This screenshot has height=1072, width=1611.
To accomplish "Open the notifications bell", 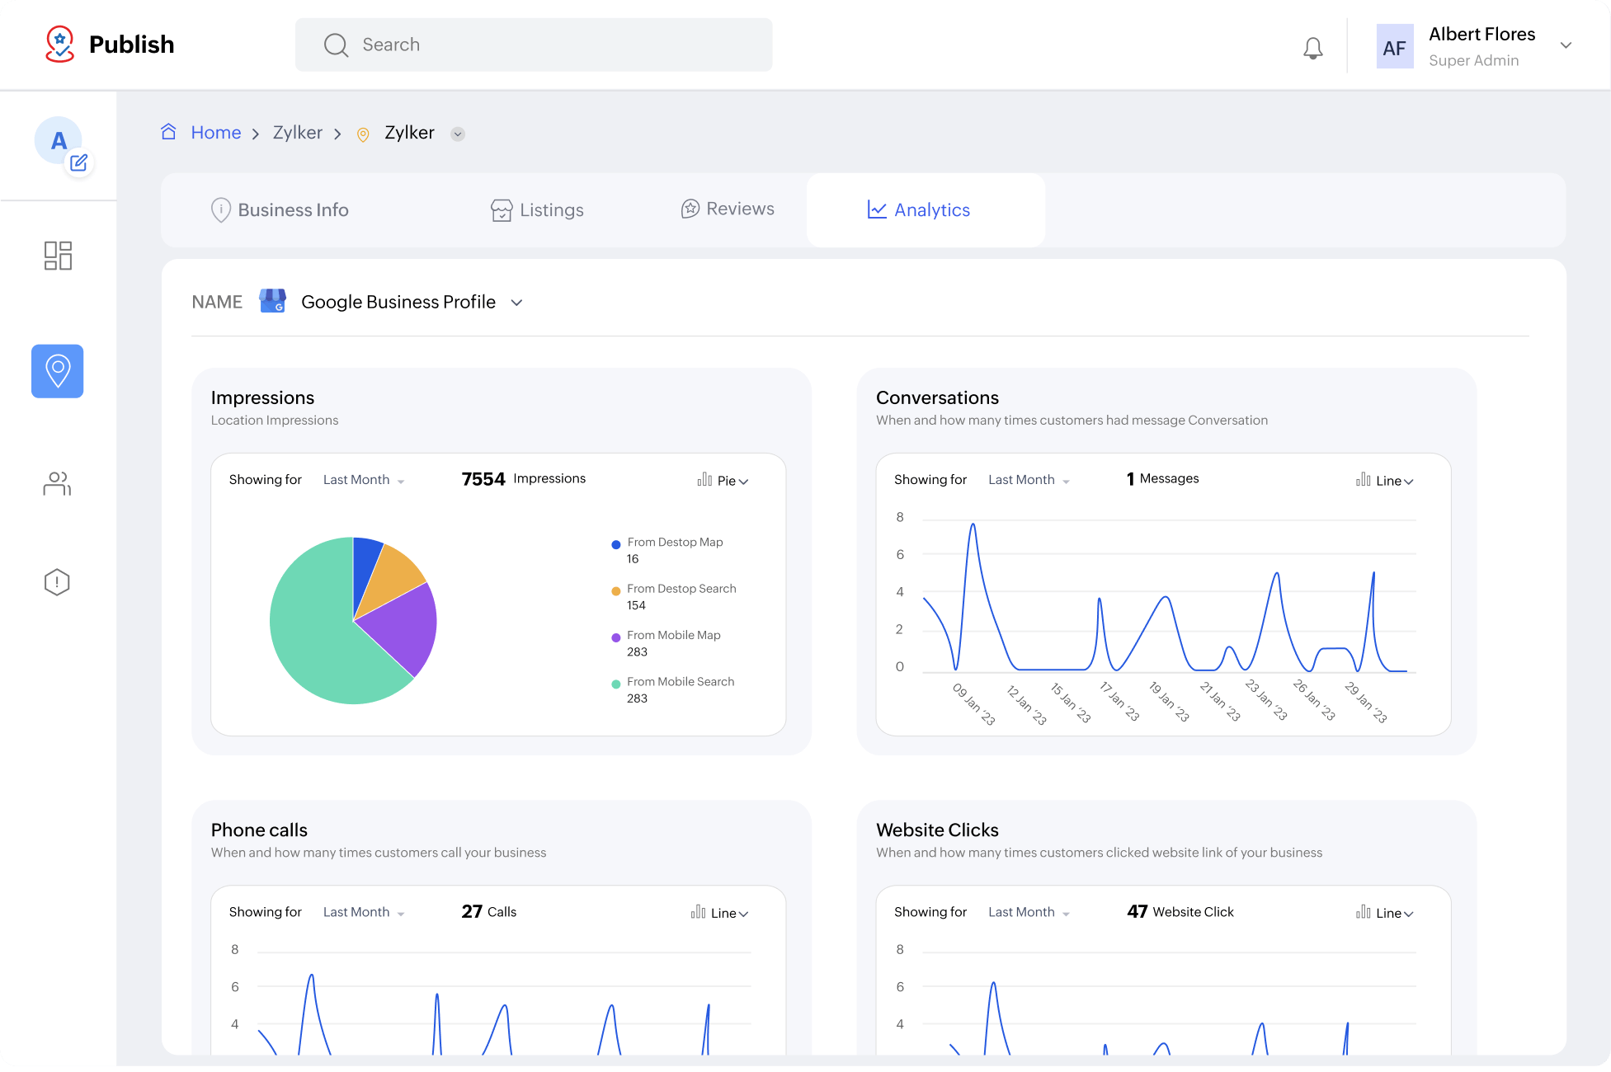I will [1312, 48].
